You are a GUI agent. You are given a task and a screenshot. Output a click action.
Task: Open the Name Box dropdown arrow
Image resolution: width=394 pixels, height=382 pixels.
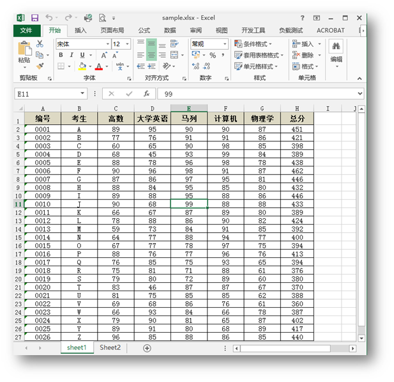[x=82, y=93]
